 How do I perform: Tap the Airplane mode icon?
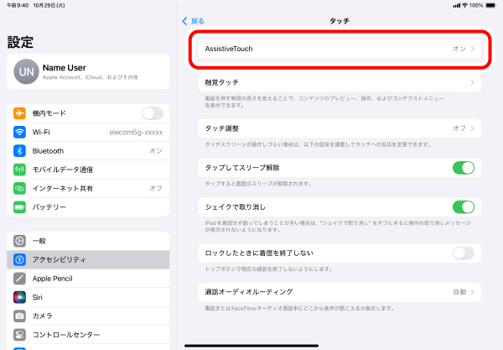pyautogui.click(x=19, y=113)
